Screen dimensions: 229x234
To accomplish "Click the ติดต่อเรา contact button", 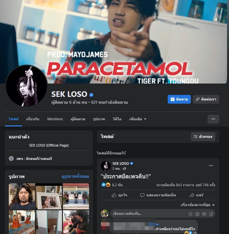I will (x=206, y=99).
